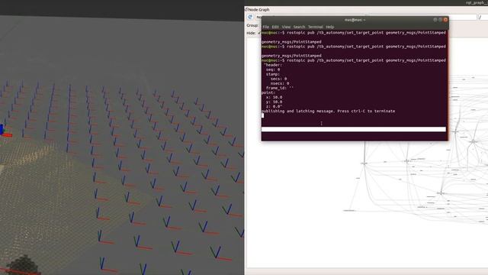The image size is (488, 275).
Task: Click the 'nsecs: 0' line in terminal
Action: pyautogui.click(x=280, y=83)
